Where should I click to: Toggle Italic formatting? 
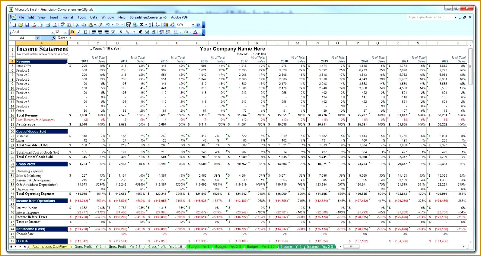click(x=79, y=32)
